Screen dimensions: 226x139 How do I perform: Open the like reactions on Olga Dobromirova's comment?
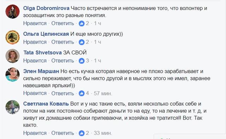click(84, 23)
